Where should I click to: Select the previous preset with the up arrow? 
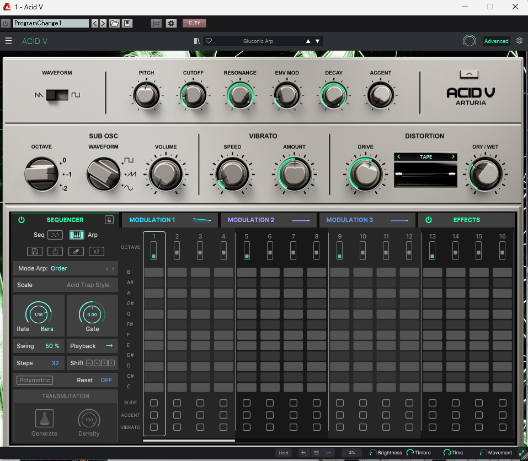click(x=308, y=41)
